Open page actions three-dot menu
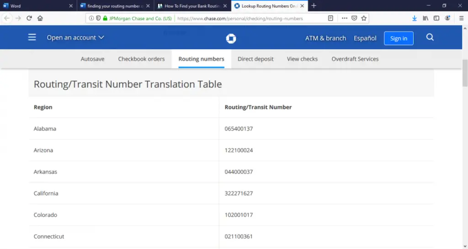Screen dimensions: 468x249 click(x=345, y=18)
